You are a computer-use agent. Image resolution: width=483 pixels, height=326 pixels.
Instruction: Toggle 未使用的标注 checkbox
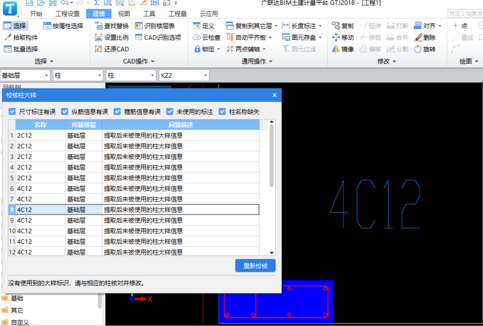(170, 111)
